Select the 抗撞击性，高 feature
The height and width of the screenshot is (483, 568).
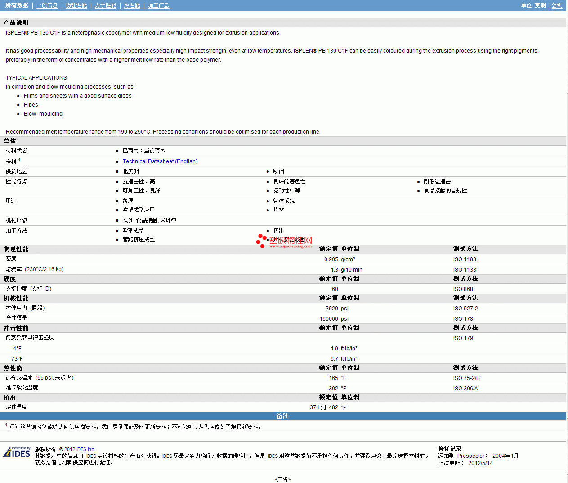139,182
